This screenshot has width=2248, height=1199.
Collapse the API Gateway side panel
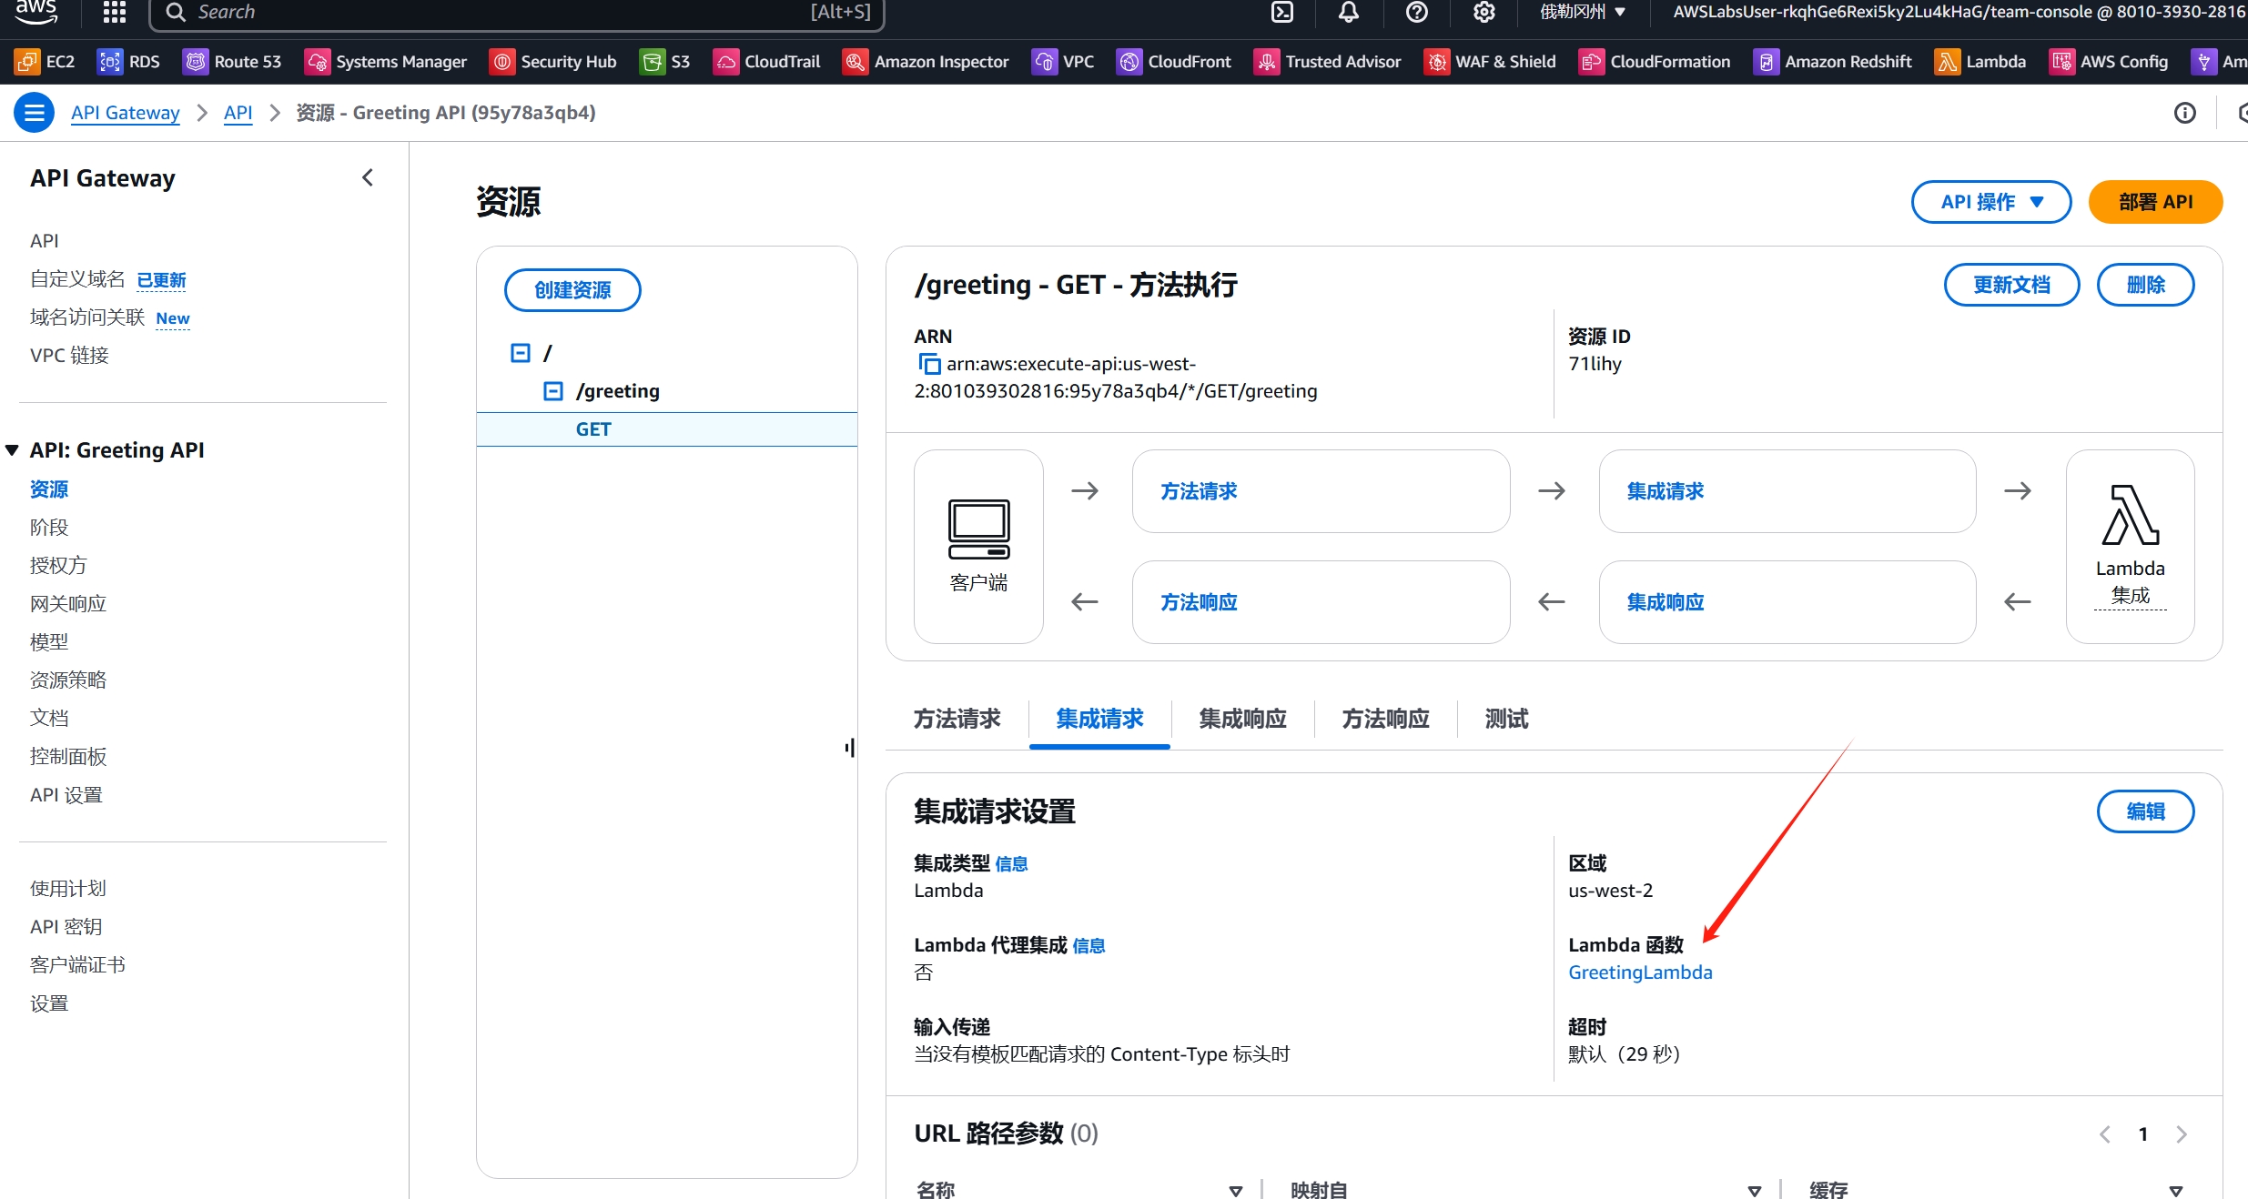point(368,177)
